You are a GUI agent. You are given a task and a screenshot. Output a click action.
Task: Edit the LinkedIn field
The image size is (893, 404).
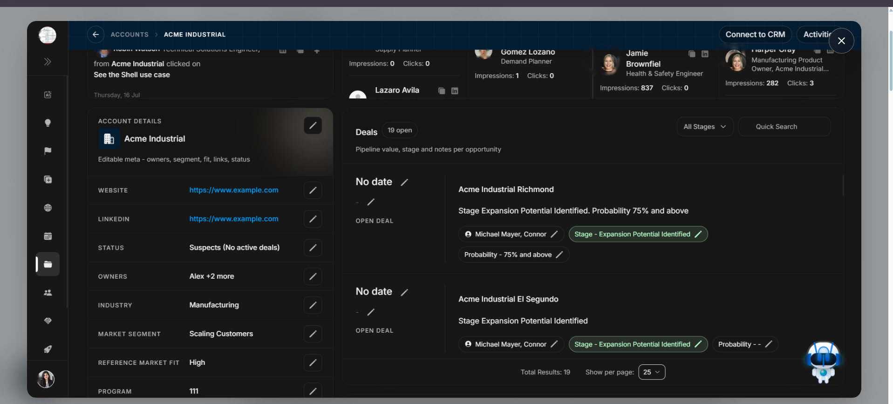click(313, 219)
